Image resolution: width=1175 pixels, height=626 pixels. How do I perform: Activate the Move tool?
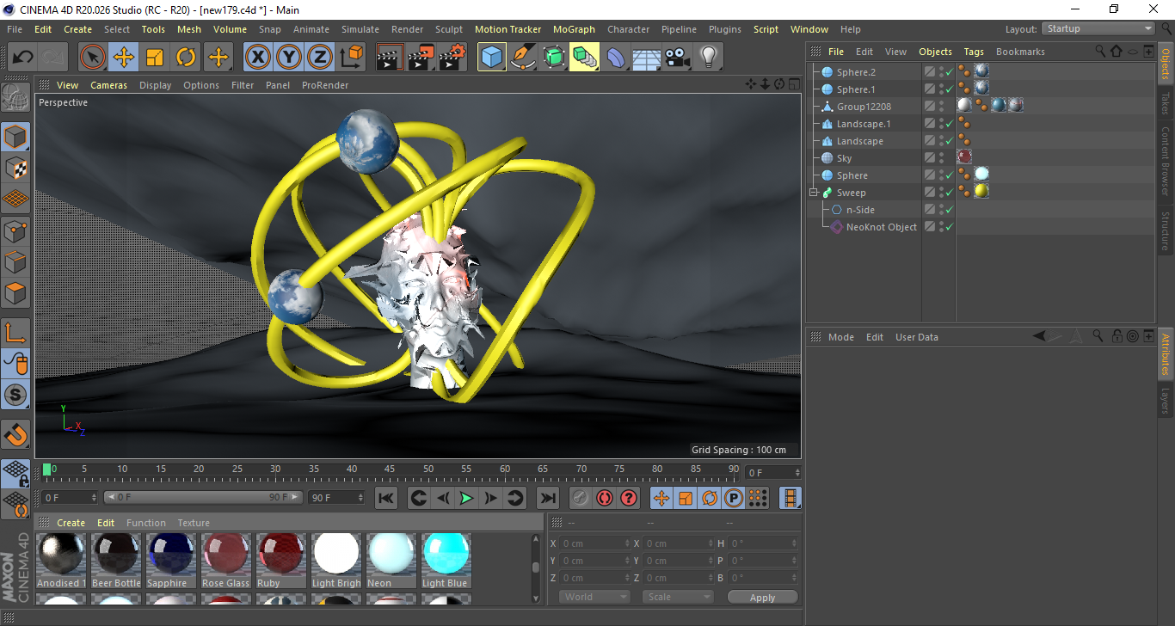[124, 58]
